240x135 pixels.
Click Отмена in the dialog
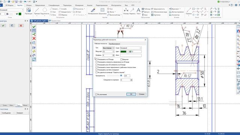coord(142,94)
